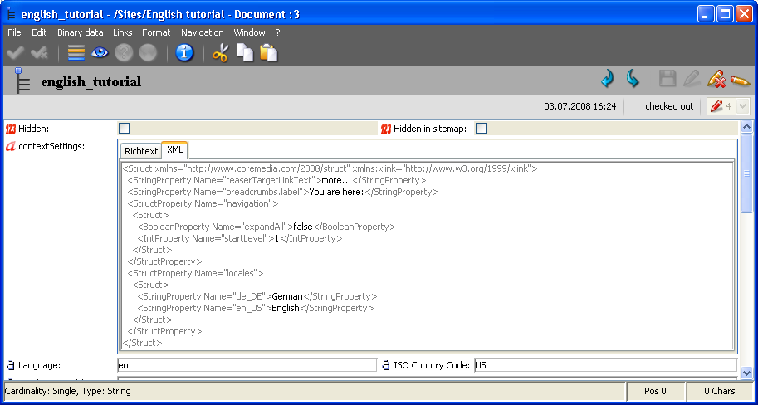Viewport: 758px width, 405px height.
Task: Click the copy pages icon
Action: (245, 52)
